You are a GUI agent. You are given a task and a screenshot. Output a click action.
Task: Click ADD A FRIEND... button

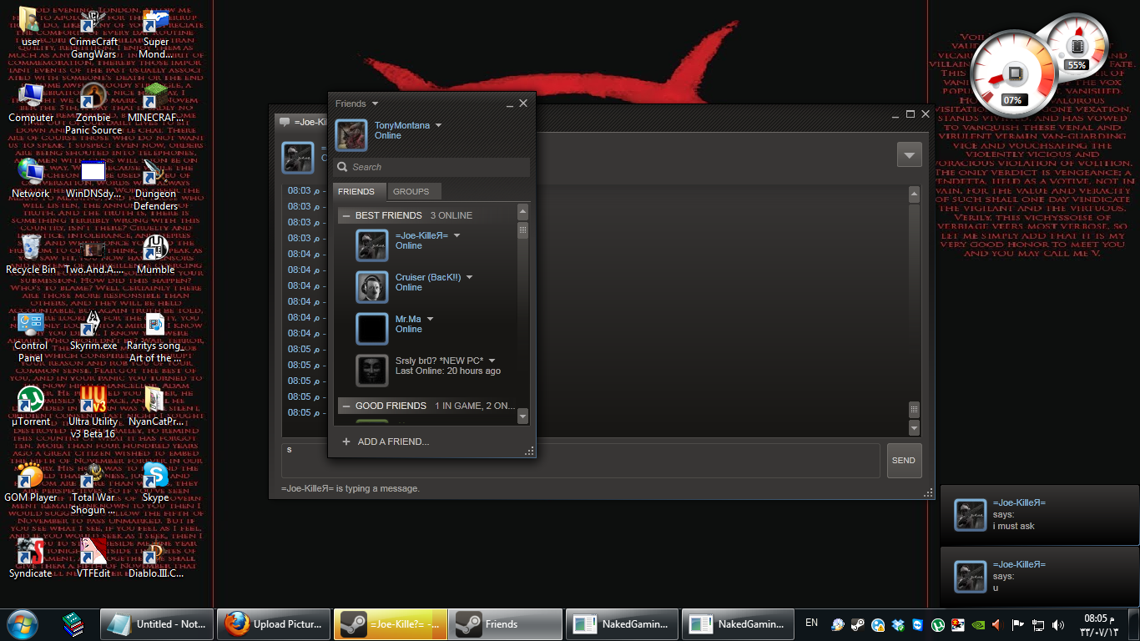coord(386,442)
